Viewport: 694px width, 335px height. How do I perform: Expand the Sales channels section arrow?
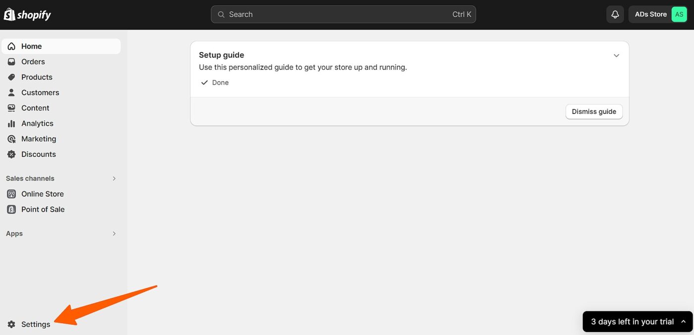[x=114, y=178]
